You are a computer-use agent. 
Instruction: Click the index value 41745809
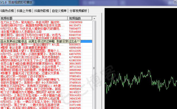(x=75, y=57)
